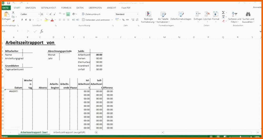Screen dimensions: 263x139
Task: Toggle Zeilenumbruch text wrapping
Action: pyautogui.click(x=91, y=14)
